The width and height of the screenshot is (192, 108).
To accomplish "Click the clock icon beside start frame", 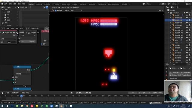I will (x=139, y=93).
